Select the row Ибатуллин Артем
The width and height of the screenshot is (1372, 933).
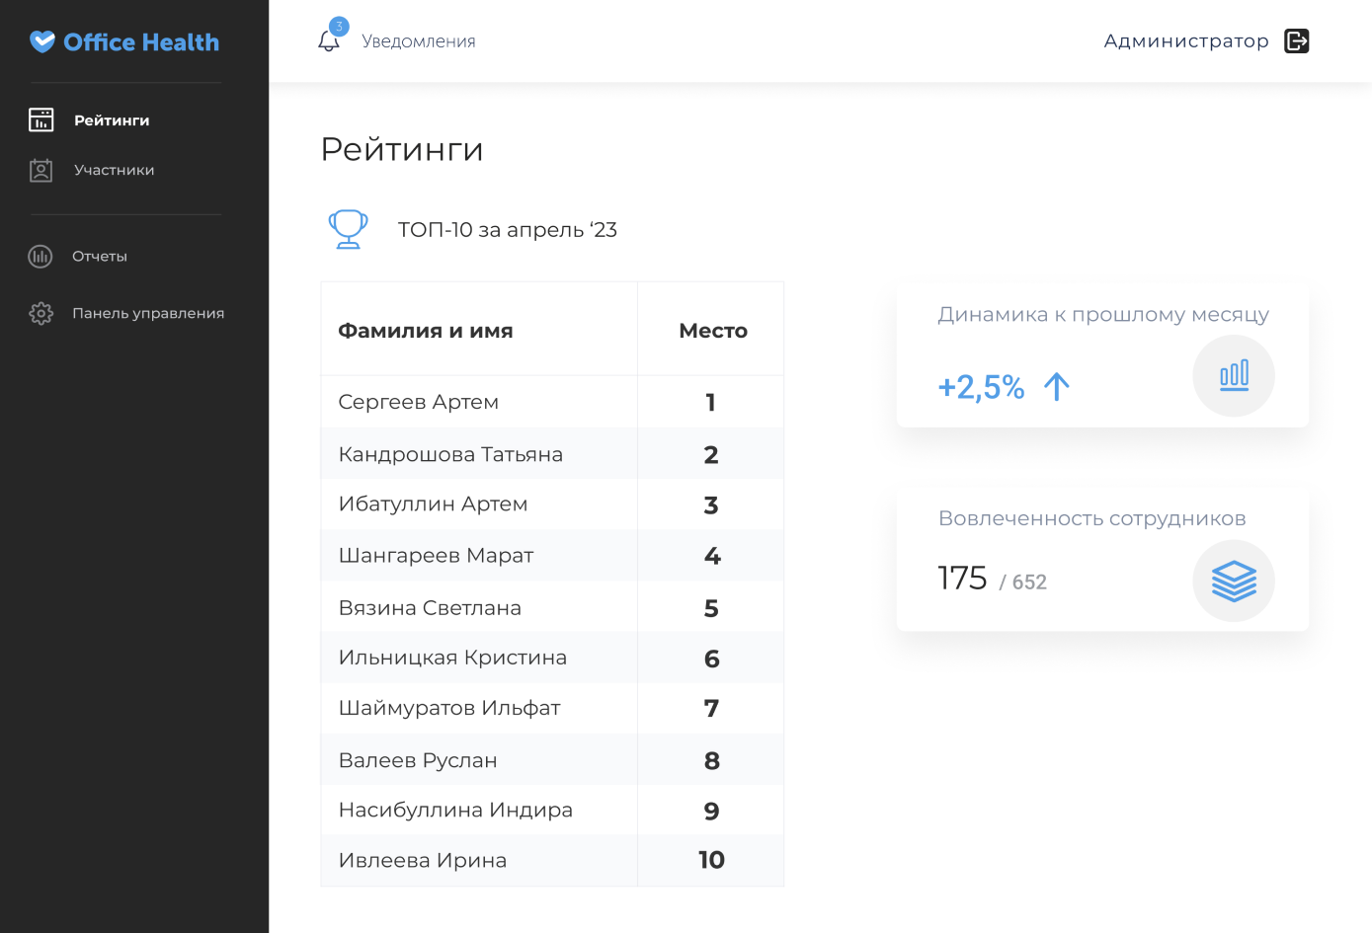coord(552,505)
